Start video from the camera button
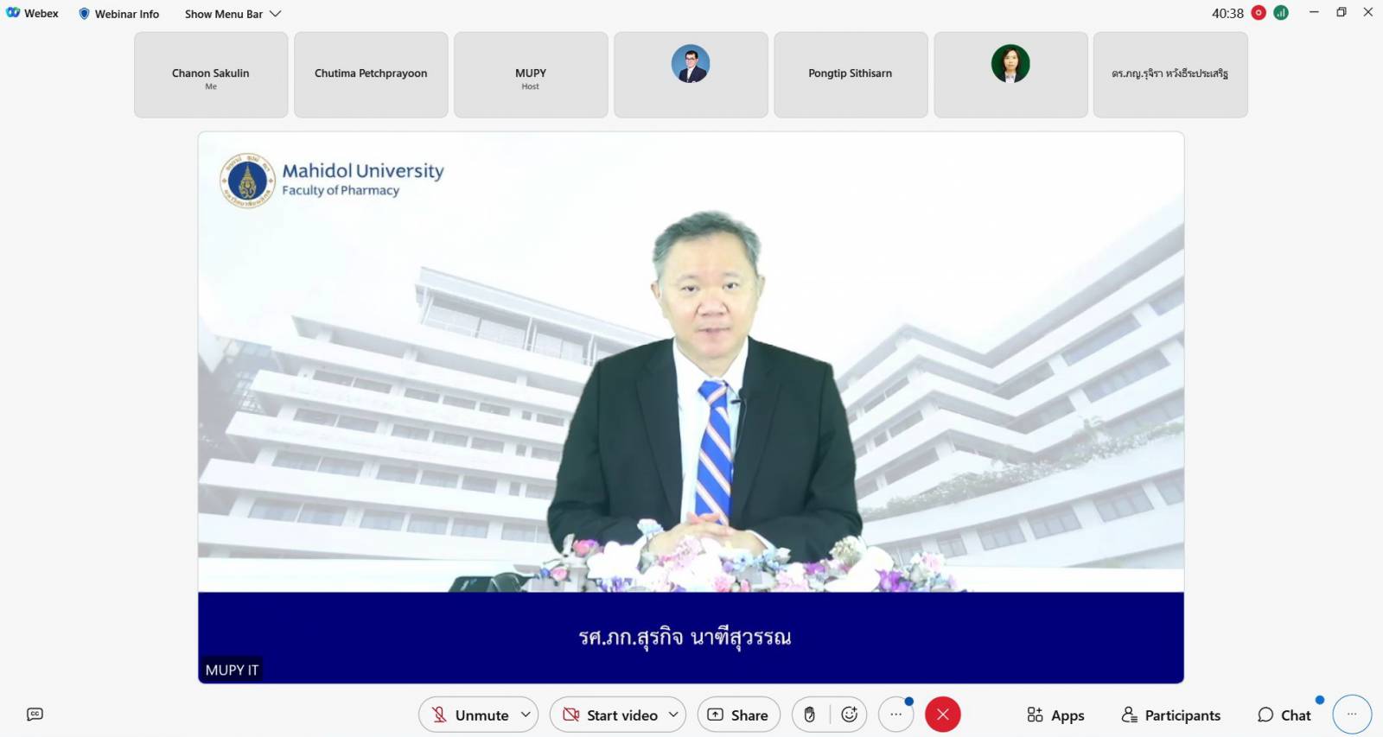1383x737 pixels. (610, 715)
